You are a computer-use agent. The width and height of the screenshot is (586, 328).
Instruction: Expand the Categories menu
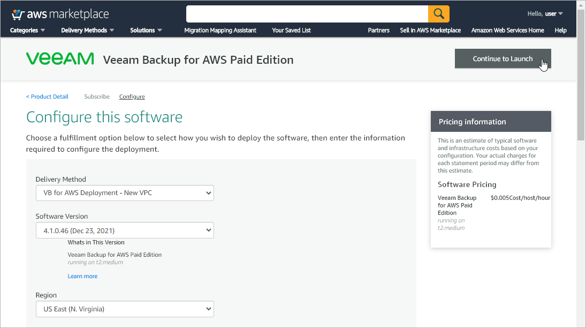[28, 31]
